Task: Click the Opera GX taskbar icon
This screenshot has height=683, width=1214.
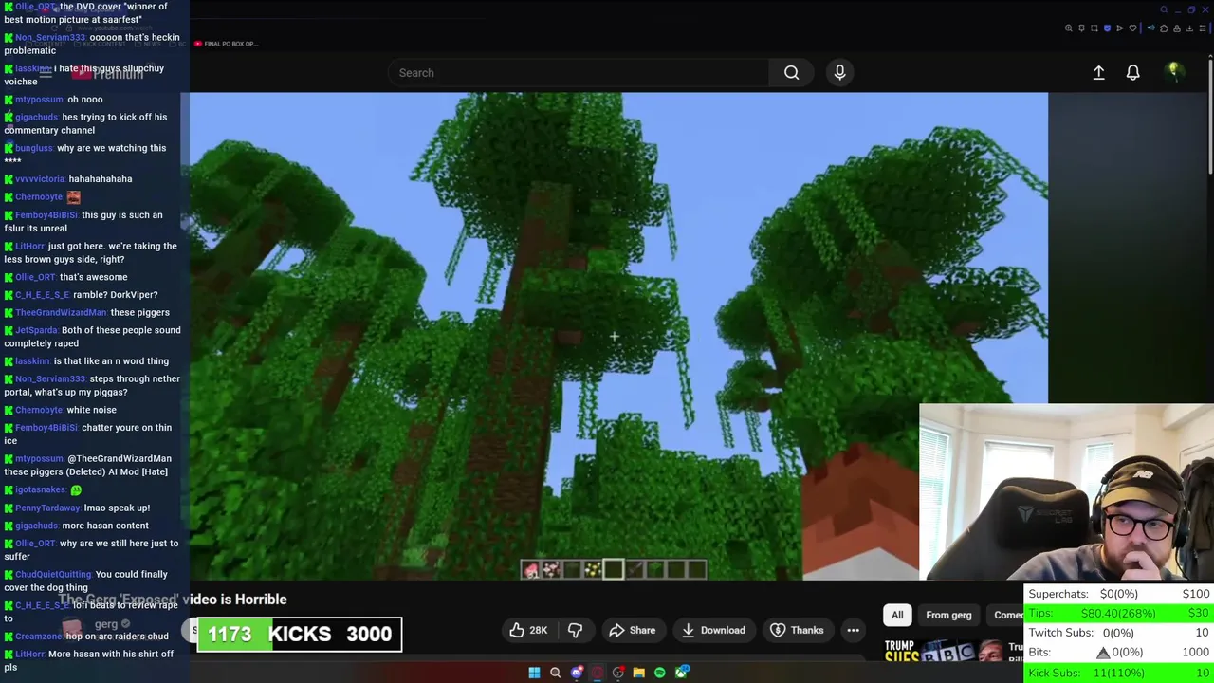Action: tap(598, 673)
